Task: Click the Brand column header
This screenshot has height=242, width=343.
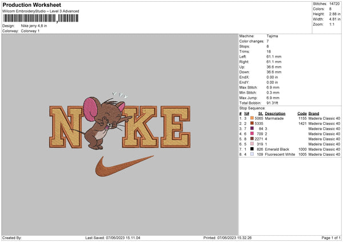Action: [x=314, y=114]
